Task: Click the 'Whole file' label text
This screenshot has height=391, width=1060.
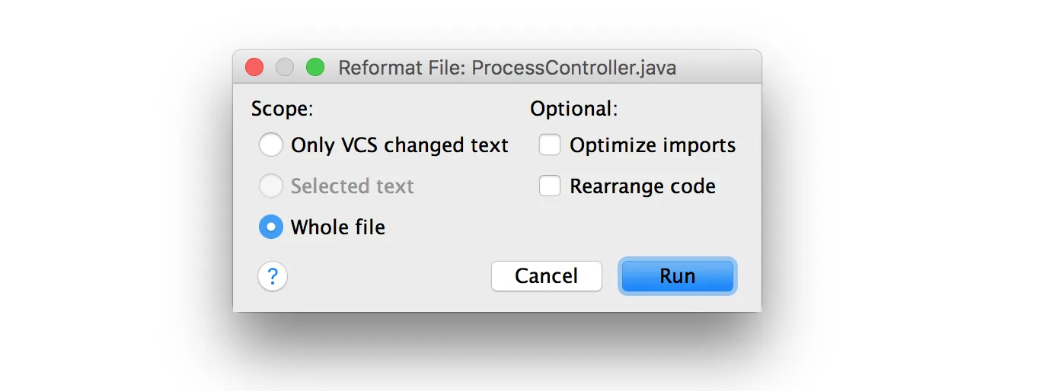Action: pos(338,227)
